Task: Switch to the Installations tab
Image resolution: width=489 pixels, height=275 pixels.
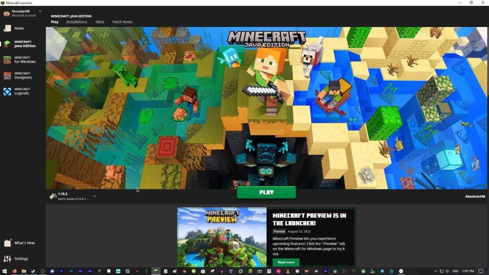Action: (x=77, y=22)
